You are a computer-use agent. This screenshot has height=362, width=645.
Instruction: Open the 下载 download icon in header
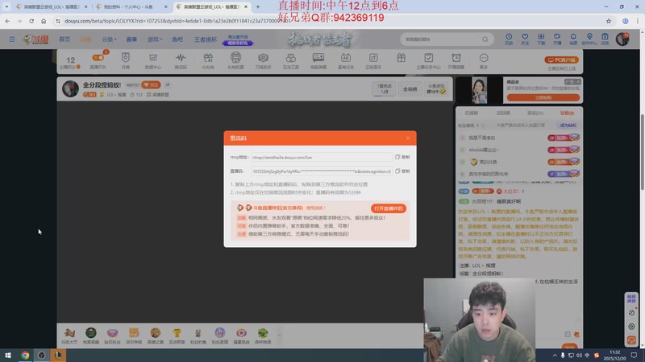pyautogui.click(x=541, y=39)
